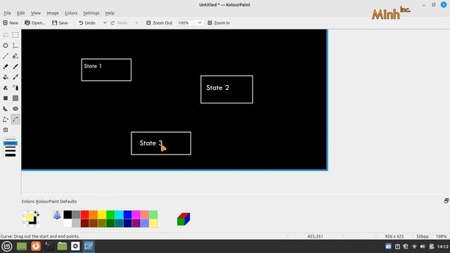Open the Help menu
The image size is (450, 253).
coord(110,13)
